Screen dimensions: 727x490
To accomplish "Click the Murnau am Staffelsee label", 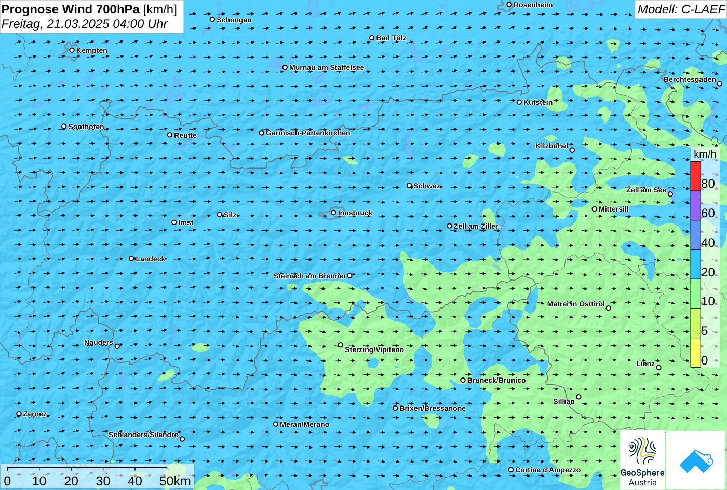I will (x=327, y=68).
